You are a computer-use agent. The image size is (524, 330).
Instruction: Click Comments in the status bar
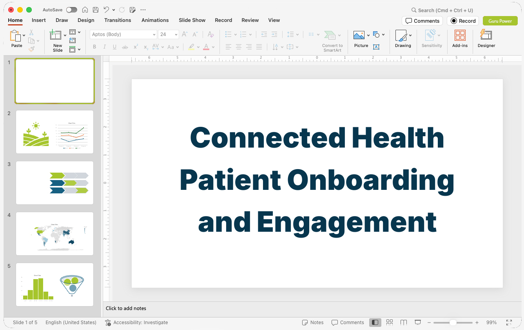[x=348, y=323]
